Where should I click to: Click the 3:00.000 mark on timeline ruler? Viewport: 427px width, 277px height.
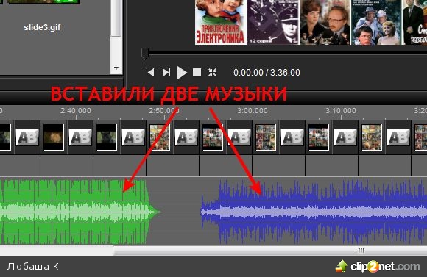[x=253, y=111]
